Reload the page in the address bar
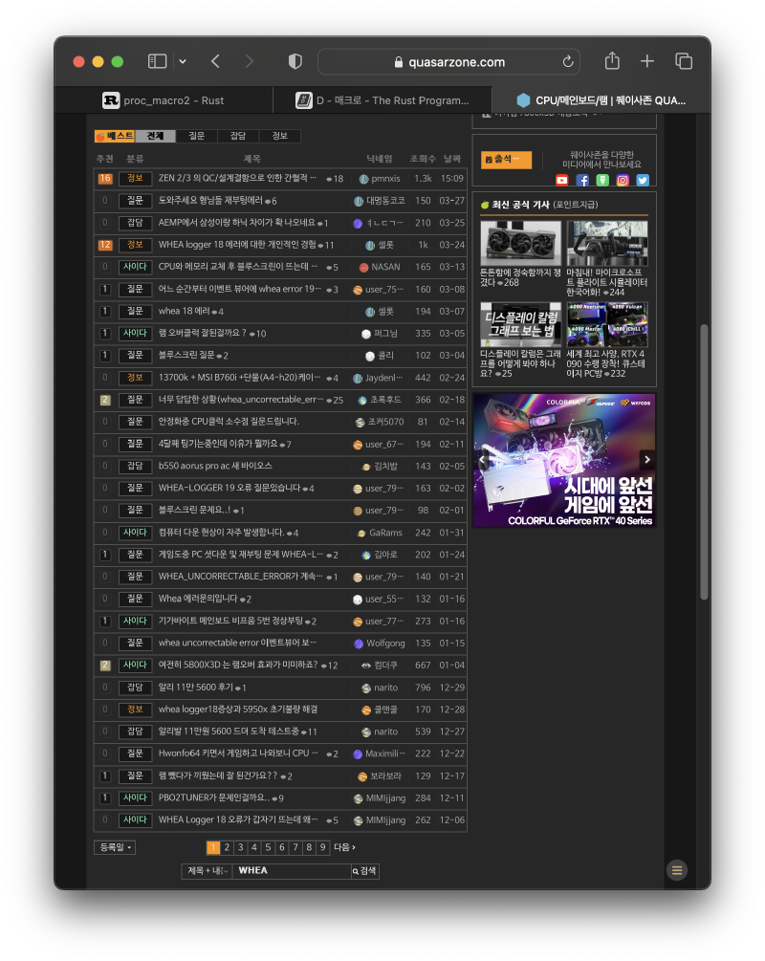Viewport: 765px width, 961px height. pyautogui.click(x=568, y=62)
